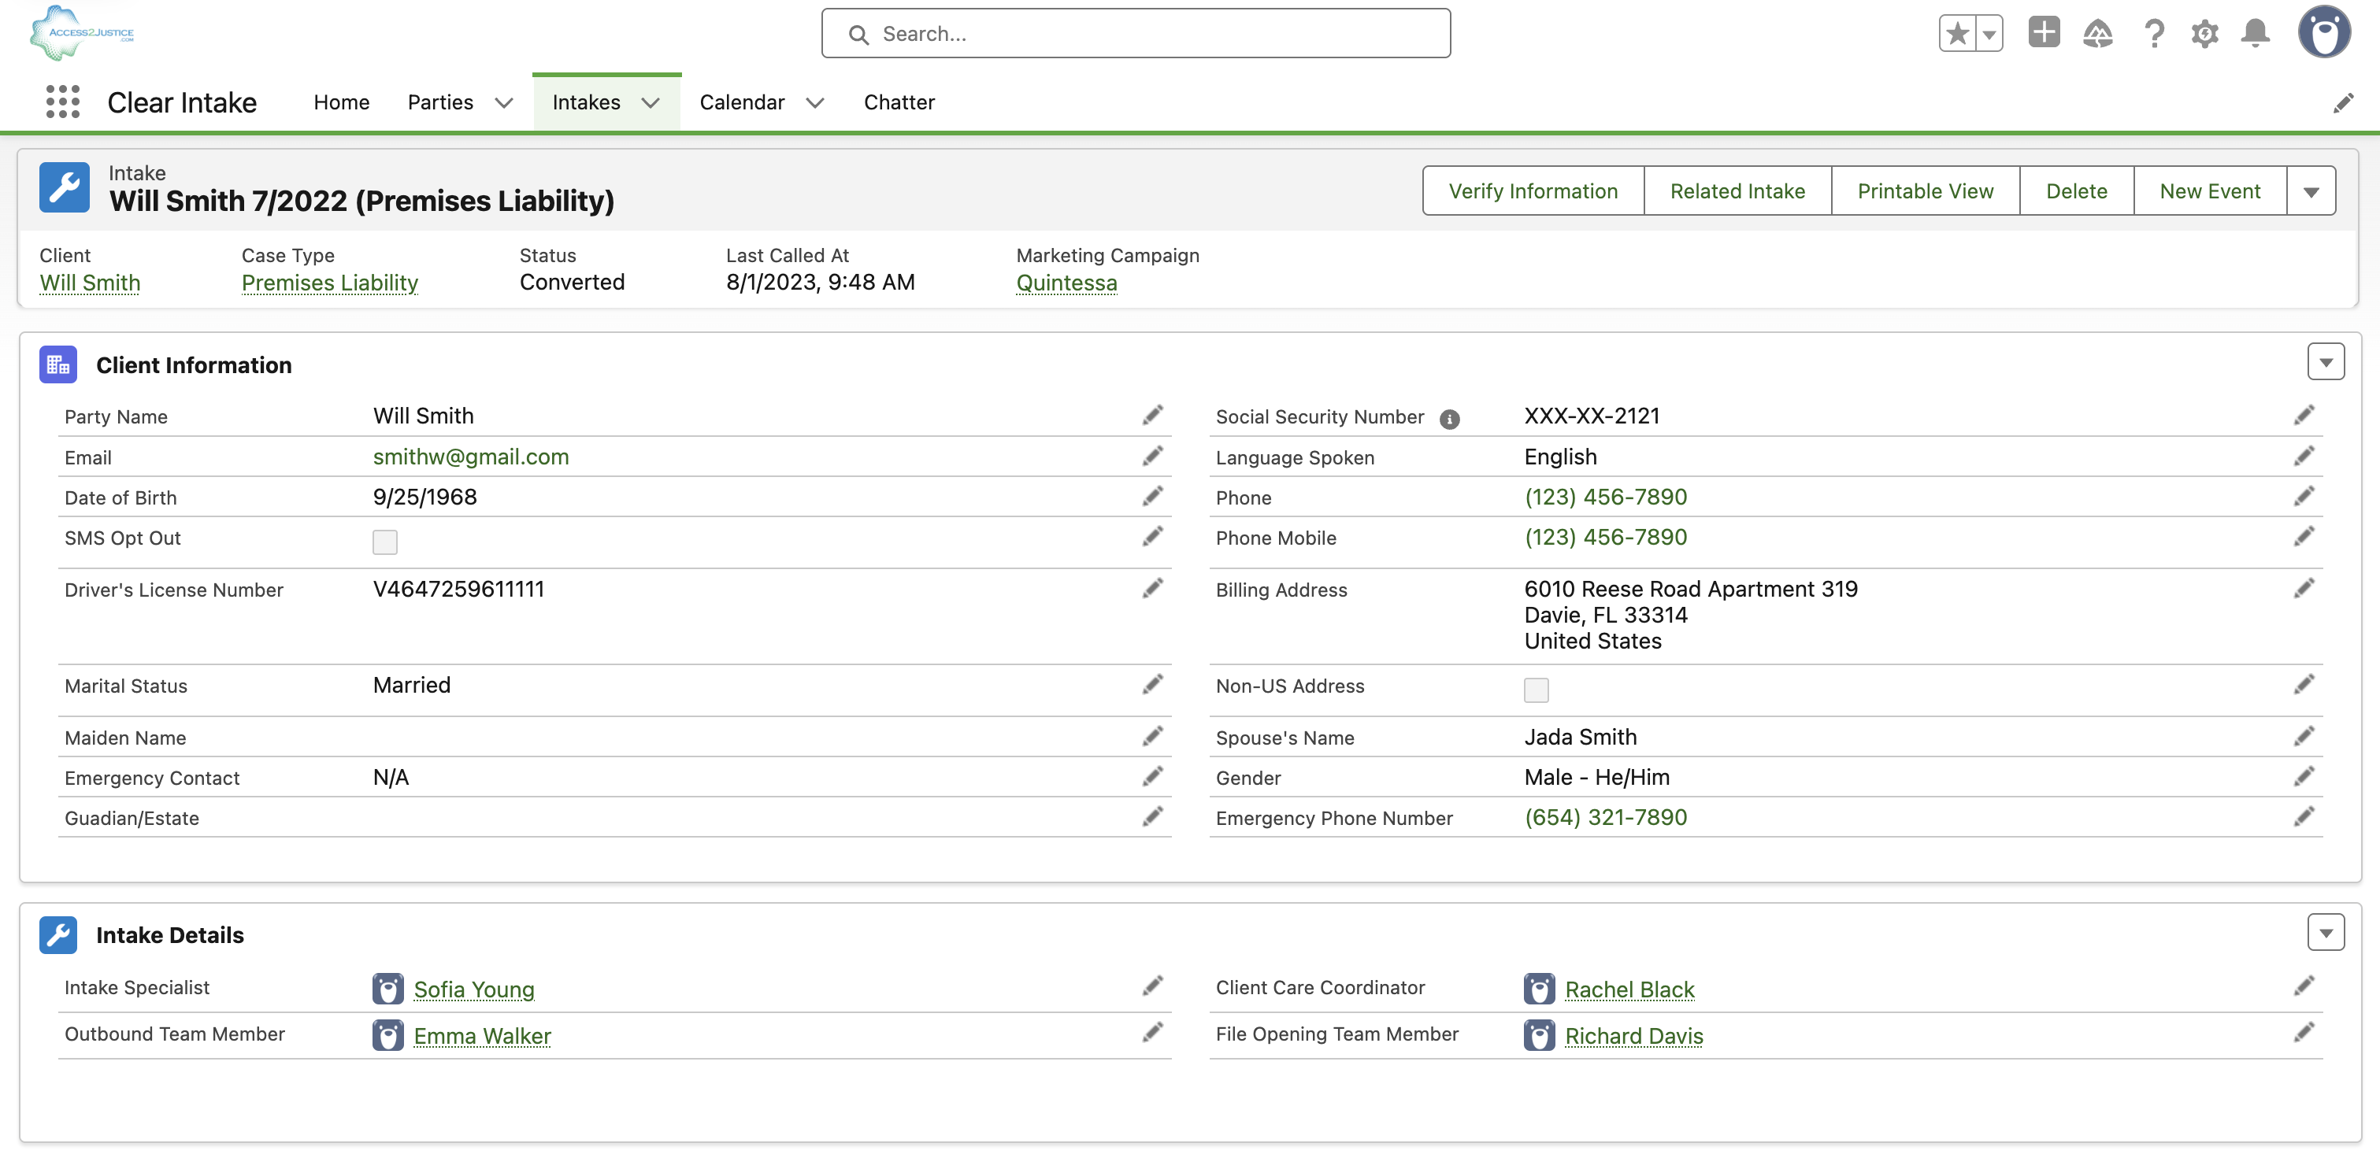The image size is (2380, 1154).
Task: Expand the Parties tab menu chevron
Action: click(503, 102)
